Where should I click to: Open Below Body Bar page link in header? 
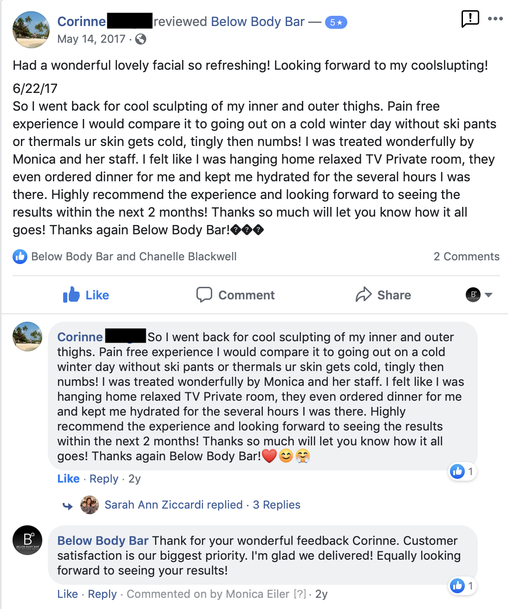click(x=258, y=21)
